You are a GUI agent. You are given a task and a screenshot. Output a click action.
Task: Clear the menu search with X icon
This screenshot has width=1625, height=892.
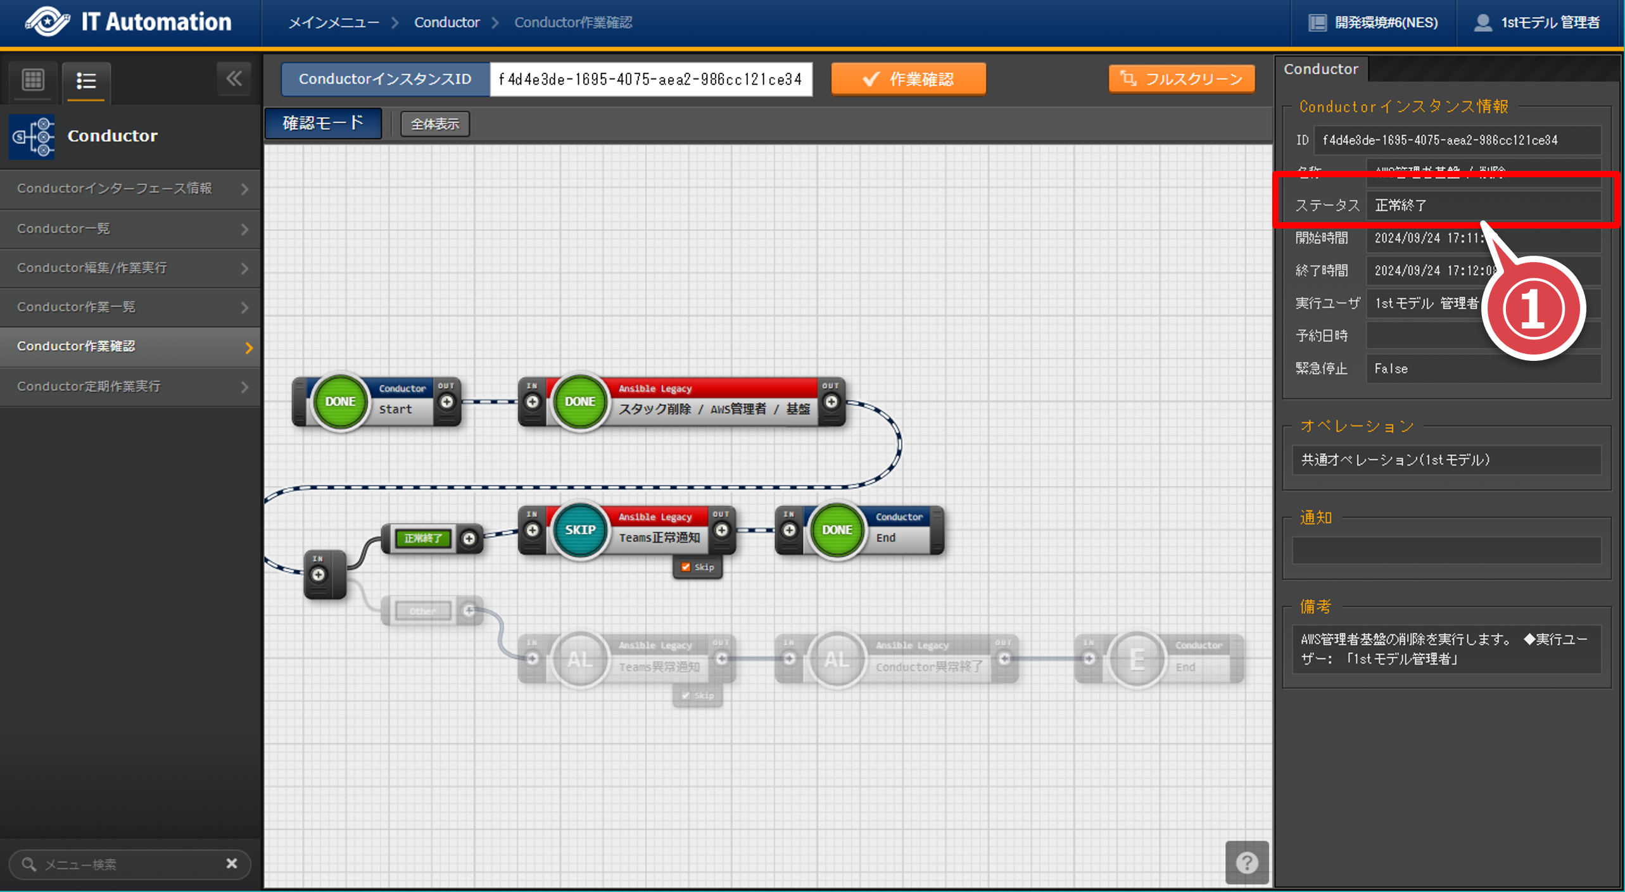pyautogui.click(x=232, y=864)
